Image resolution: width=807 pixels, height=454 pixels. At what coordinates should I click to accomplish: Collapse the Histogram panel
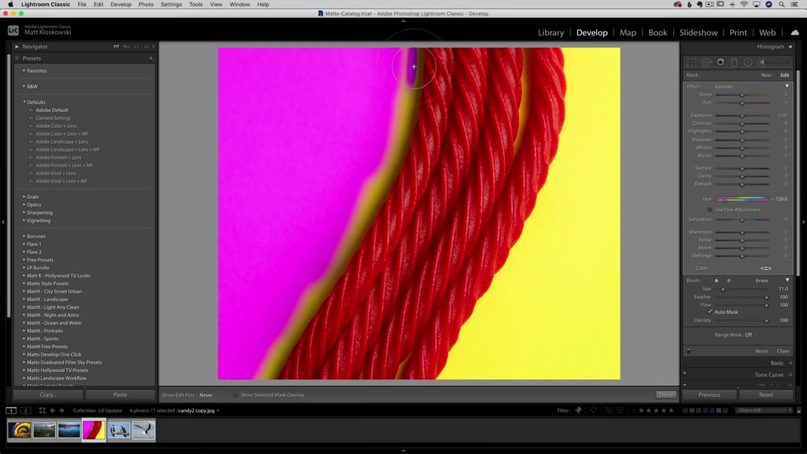click(790, 46)
